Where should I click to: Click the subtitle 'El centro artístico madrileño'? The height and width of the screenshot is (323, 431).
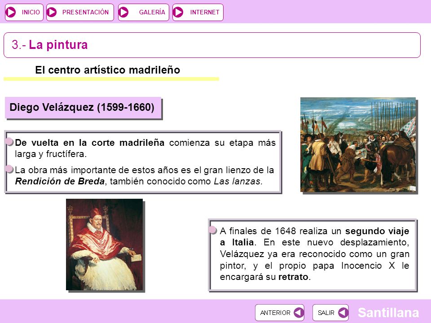(x=107, y=70)
